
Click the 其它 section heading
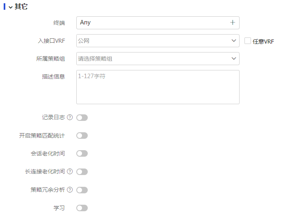[21, 7]
